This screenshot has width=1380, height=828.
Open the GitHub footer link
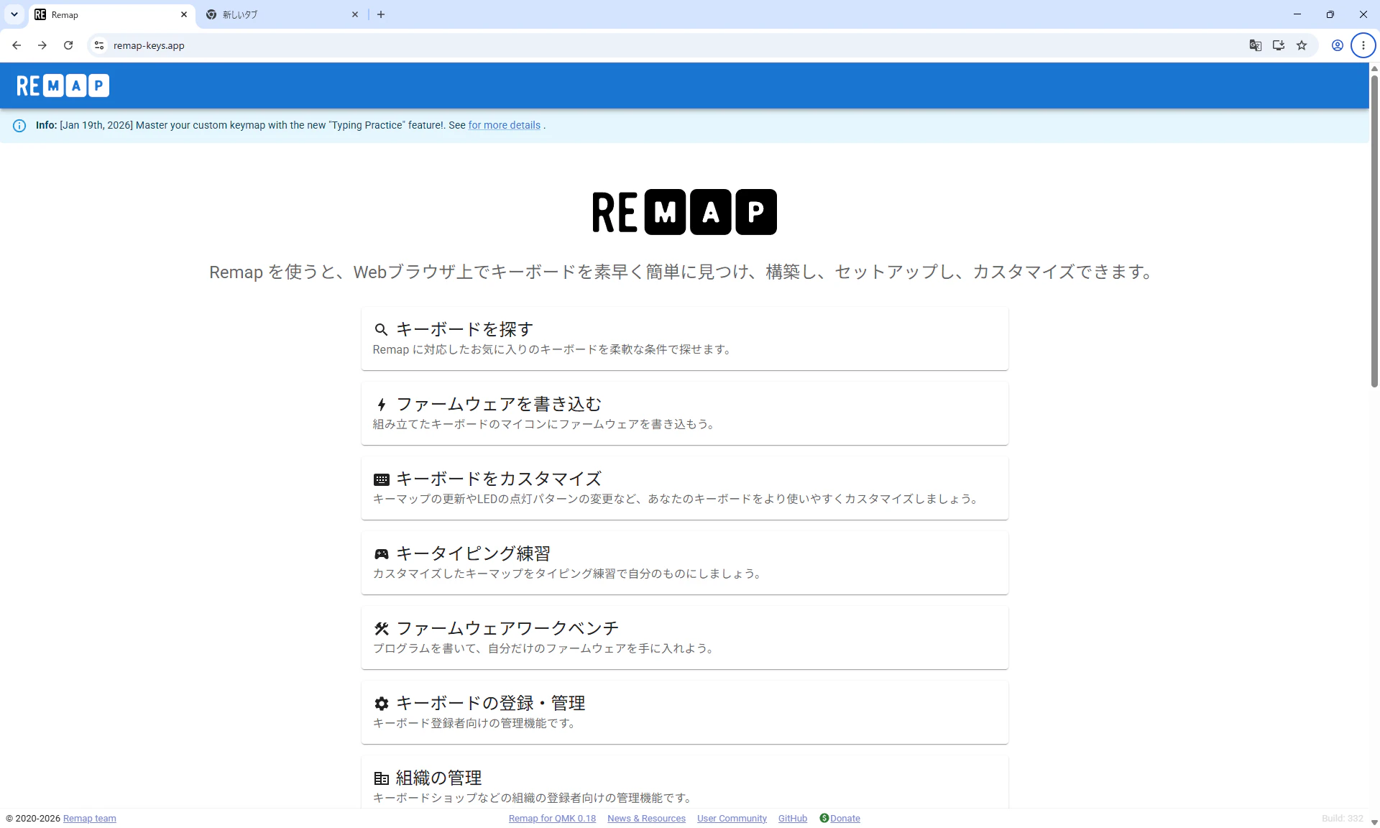click(x=793, y=819)
